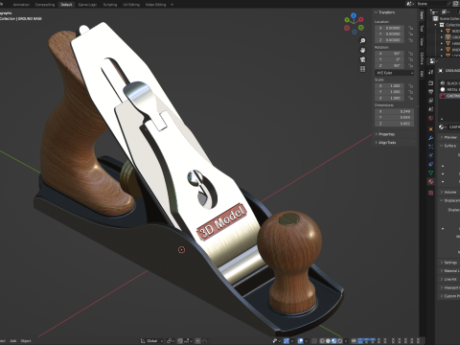460x345 pixels.
Task: Click the material browse sphere icon
Action: coord(442,126)
